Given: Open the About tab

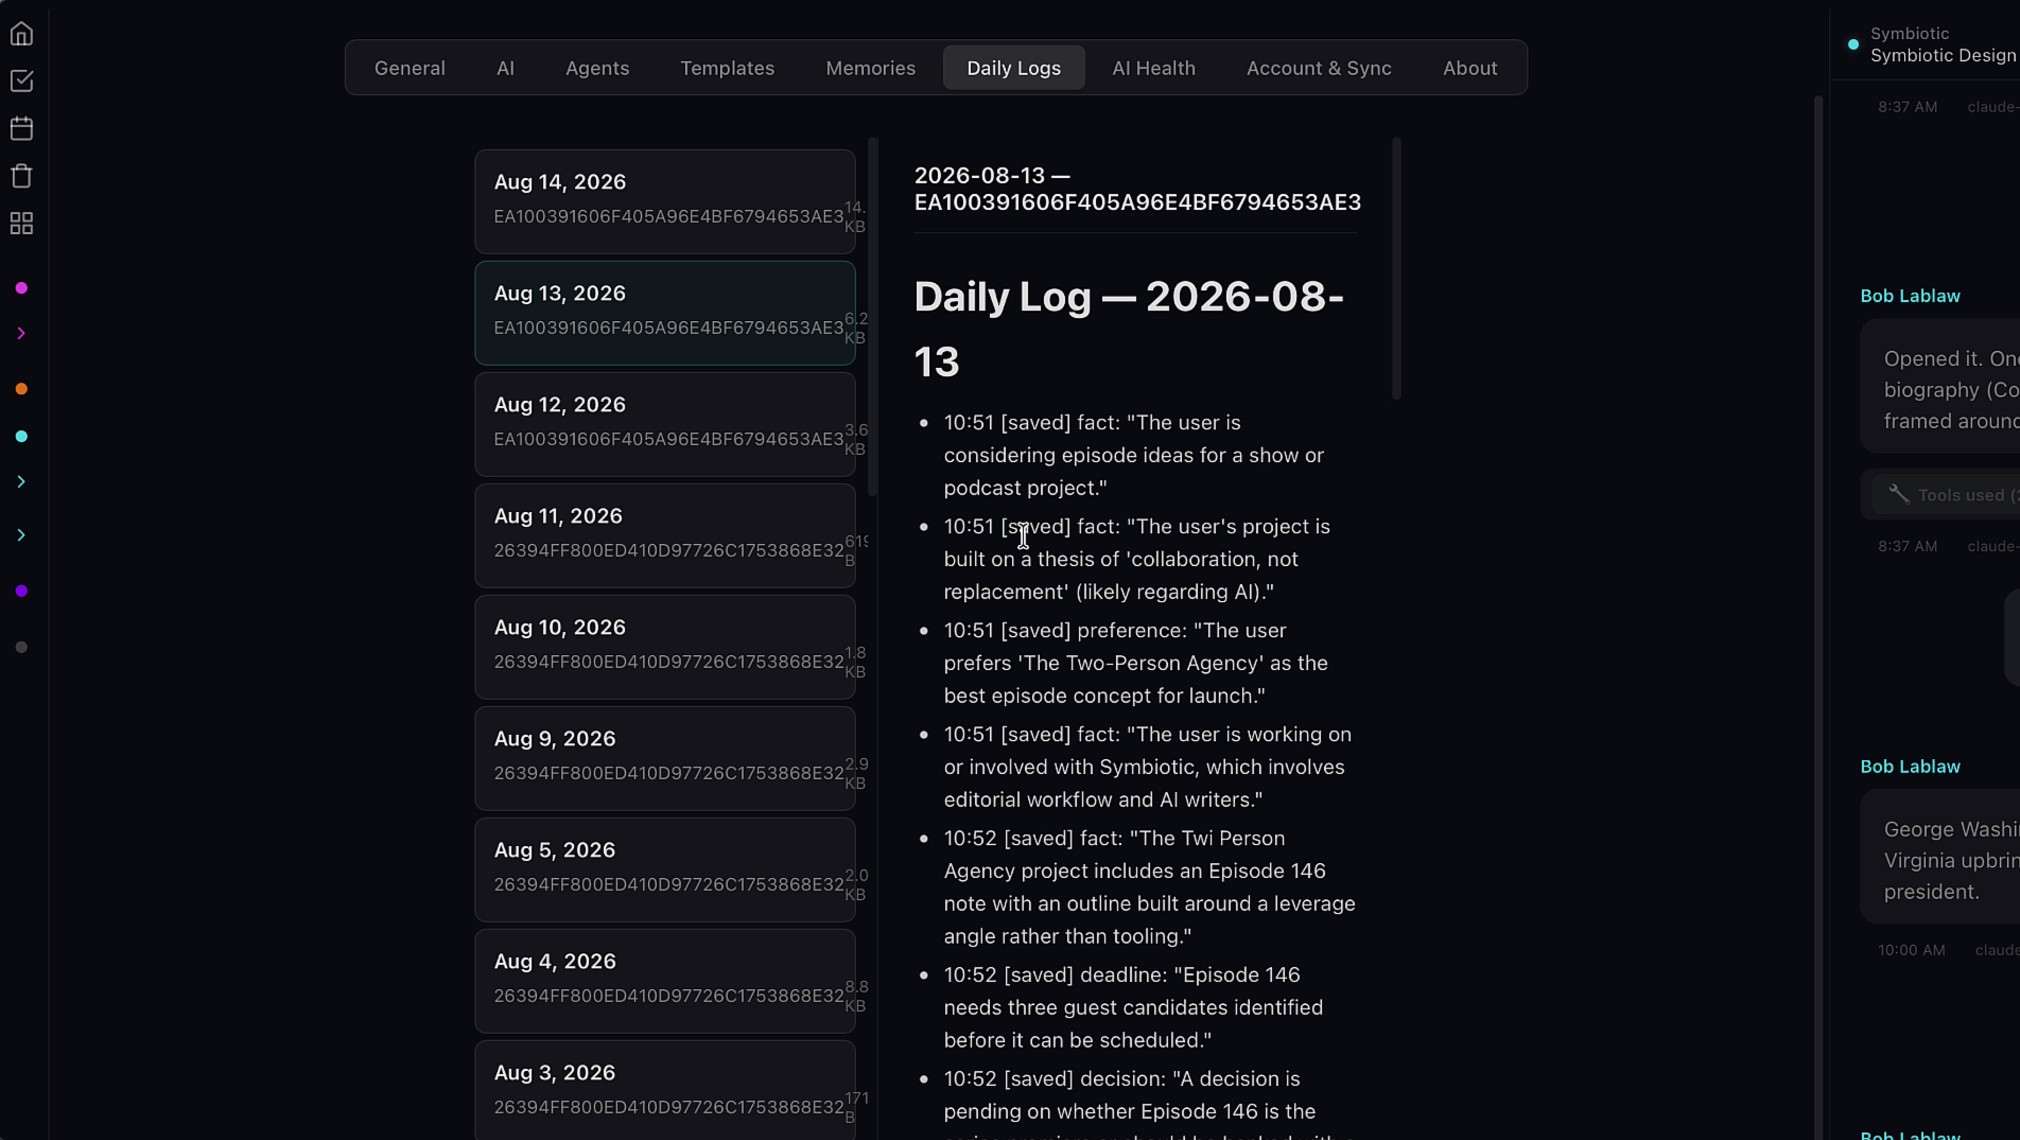Looking at the screenshot, I should (1469, 68).
